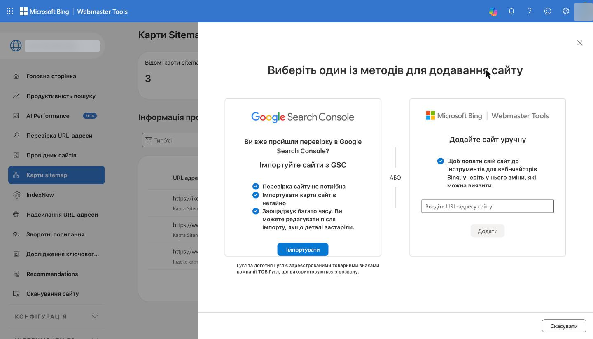Open the Тип:Усі filter dropdown
The width and height of the screenshot is (593, 339).
pyautogui.click(x=170, y=140)
